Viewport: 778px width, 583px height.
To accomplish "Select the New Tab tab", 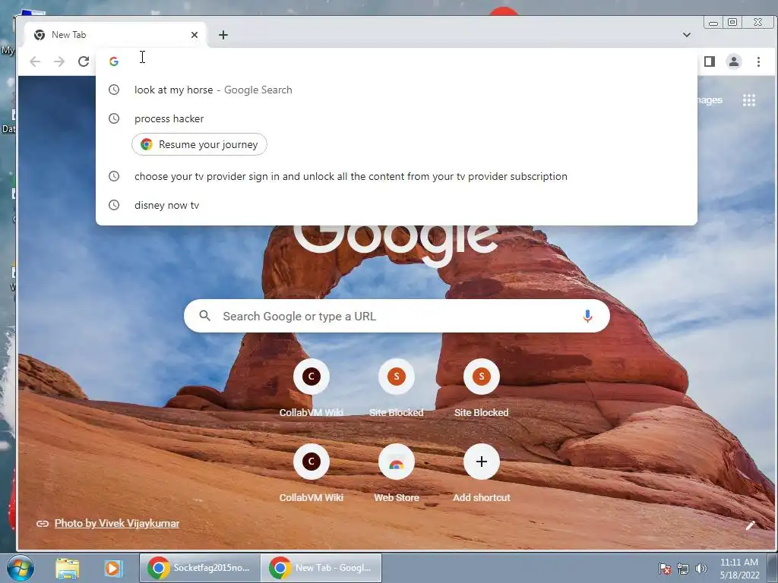I will 115,35.
